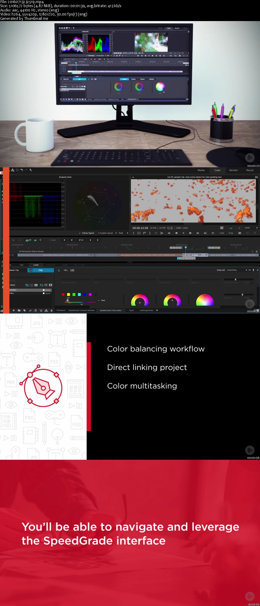The height and width of the screenshot is (606, 260).
Task: Click the add layer plus icon
Action: pyautogui.click(x=14, y=310)
